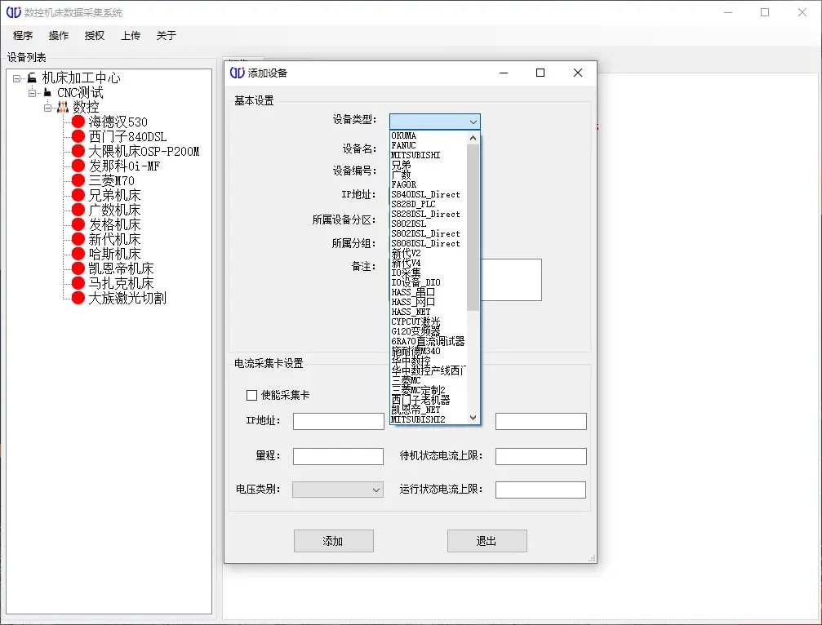Choose 施耐德M340 device type option
The height and width of the screenshot is (625, 822).
415,351
